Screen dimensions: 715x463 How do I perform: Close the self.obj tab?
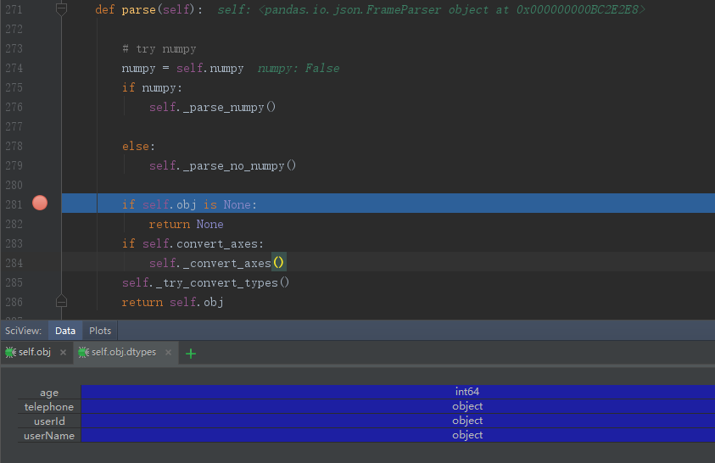pos(63,353)
